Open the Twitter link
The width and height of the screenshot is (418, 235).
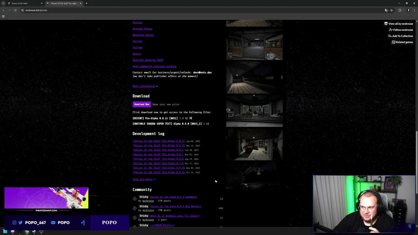tap(137, 41)
